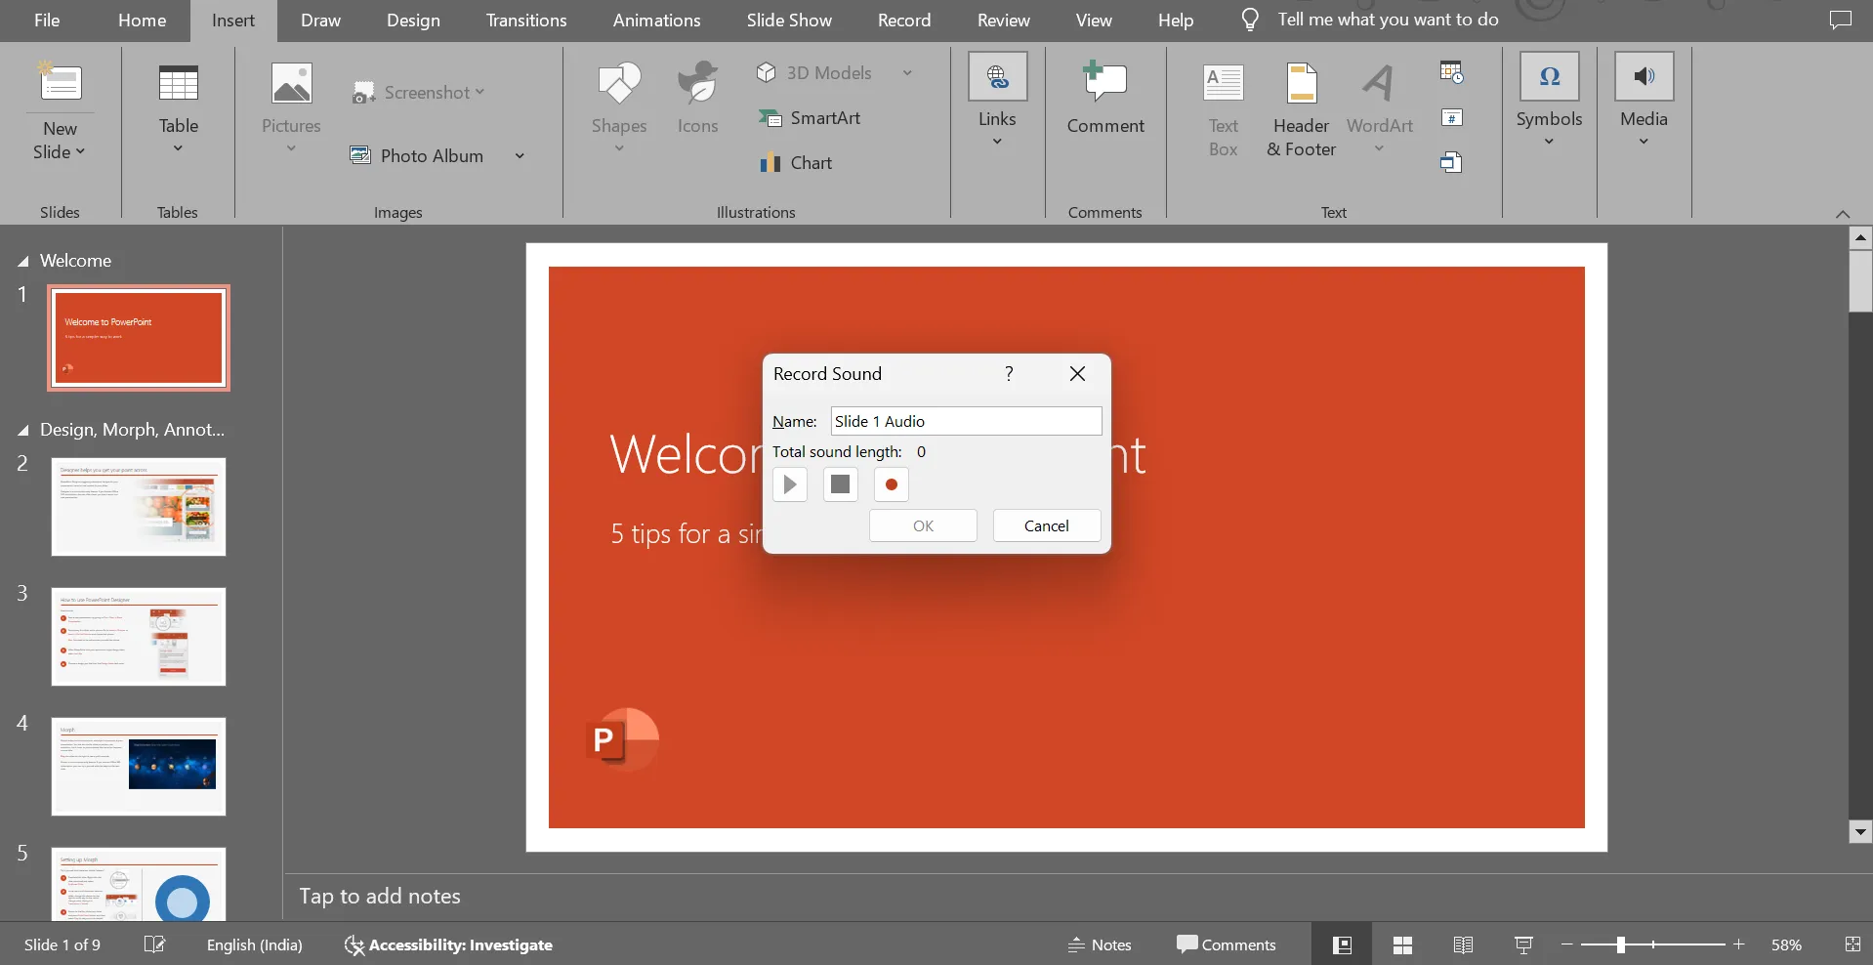Screen dimensions: 1873x965
Task: Open the Media menu
Action: click(x=1644, y=98)
